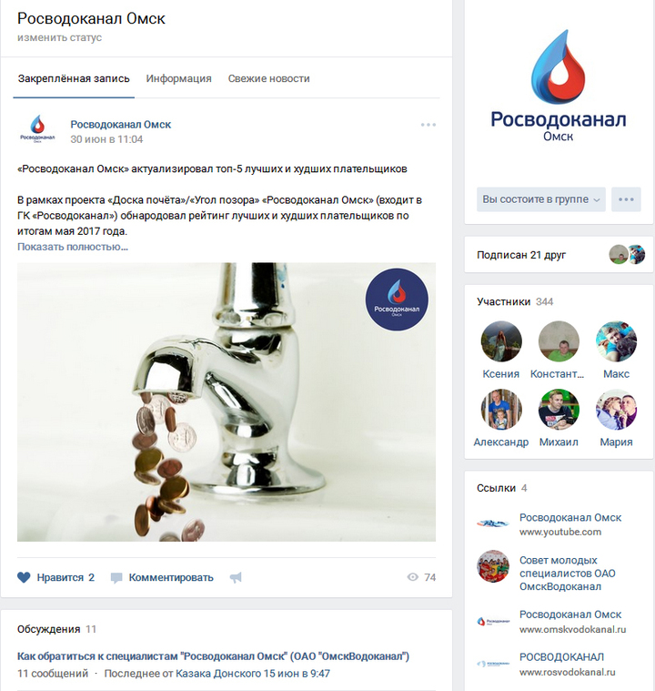Open YouTube link icon for Росводоканал Омск
Image resolution: width=655 pixels, height=691 pixels.
click(x=493, y=523)
